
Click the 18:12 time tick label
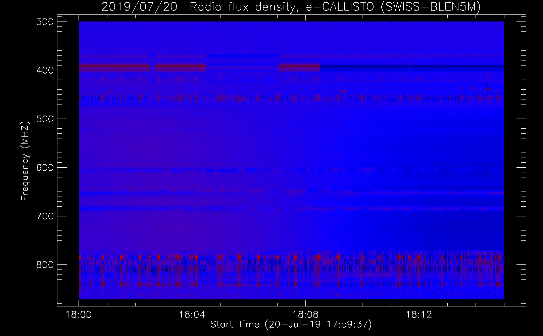click(419, 315)
